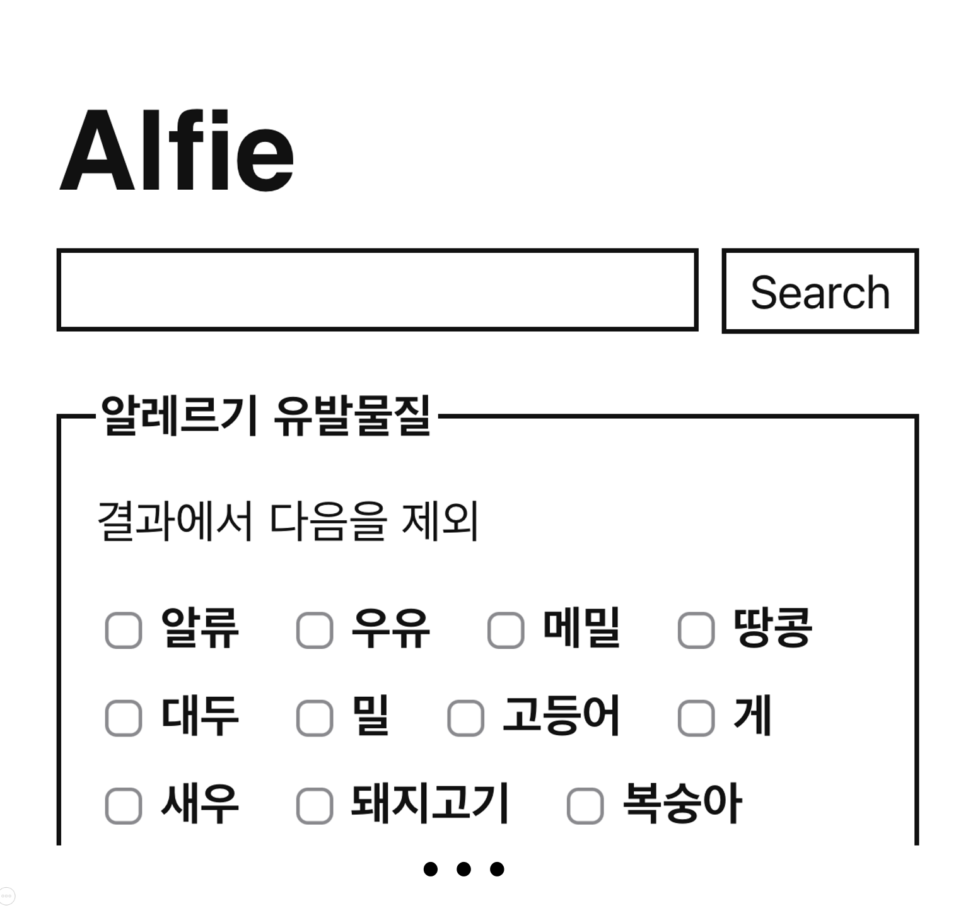Click the 알레르기 유발물질 legend heading

coord(265,416)
